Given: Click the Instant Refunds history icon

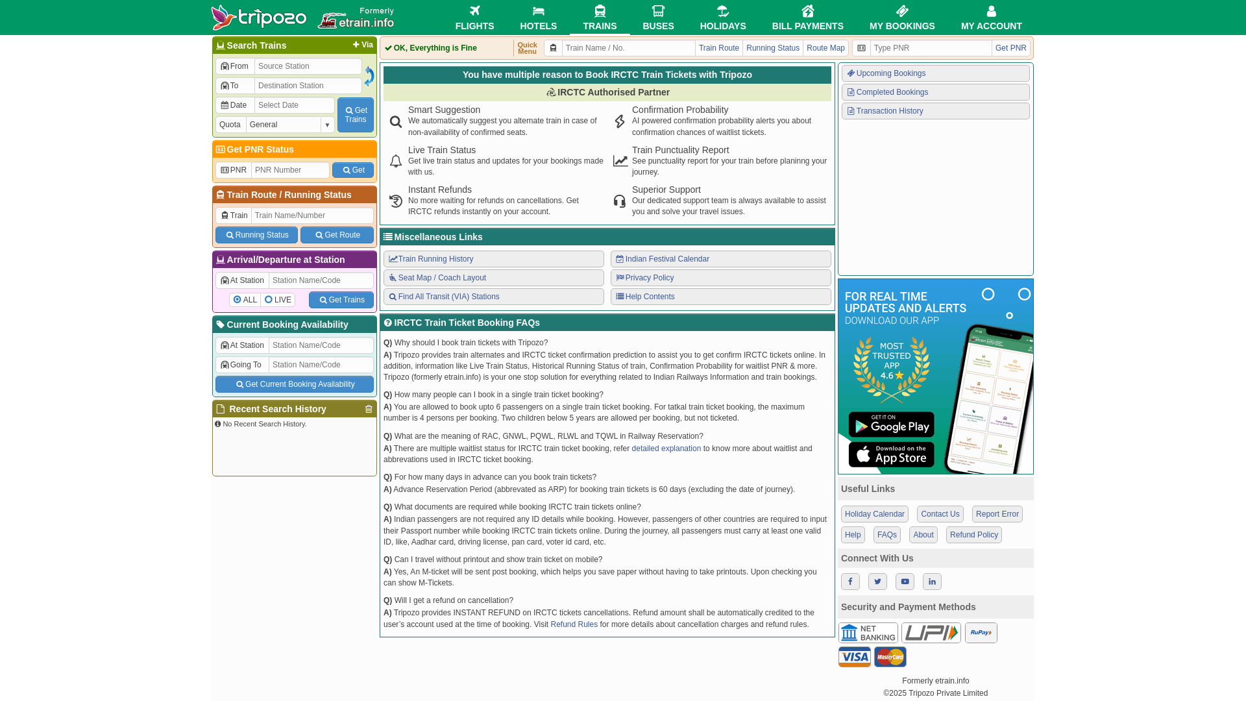Looking at the screenshot, I should [x=395, y=201].
